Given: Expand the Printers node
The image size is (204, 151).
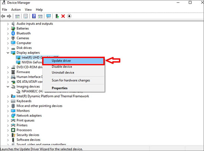Looking at the screenshot, I should click(x=8, y=125).
